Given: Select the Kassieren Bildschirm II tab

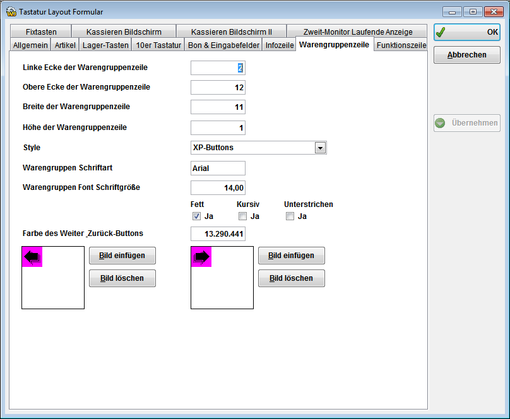Looking at the screenshot, I should click(231, 32).
